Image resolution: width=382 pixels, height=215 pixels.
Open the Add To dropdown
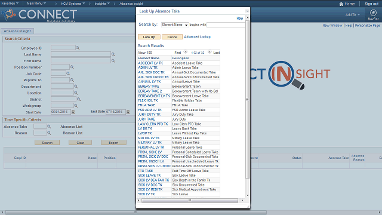353,14
